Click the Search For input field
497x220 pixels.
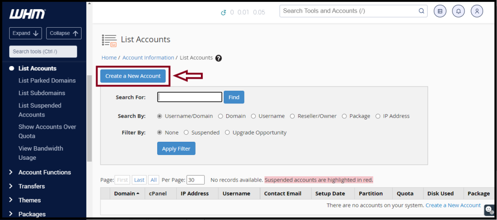tap(190, 97)
